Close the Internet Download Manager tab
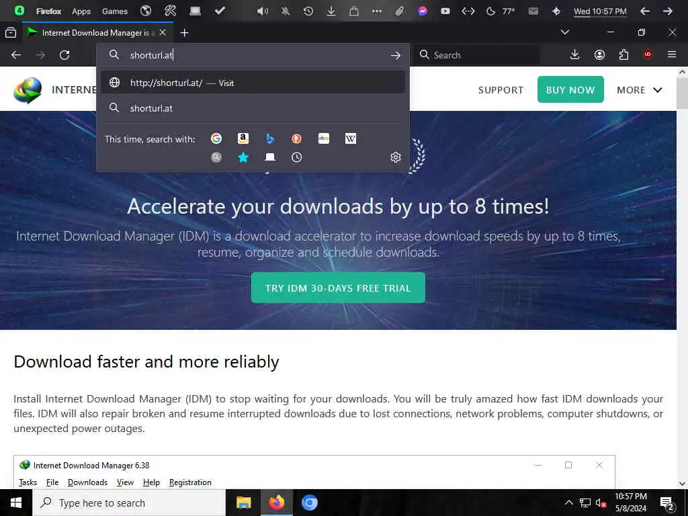 point(163,32)
